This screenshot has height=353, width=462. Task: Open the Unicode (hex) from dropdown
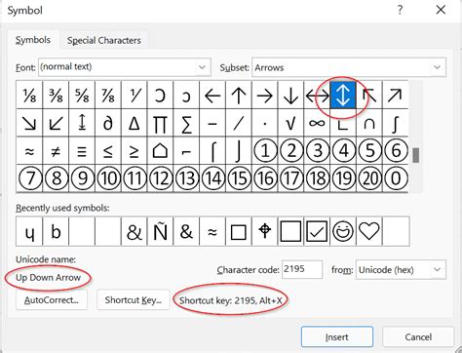coord(437,269)
